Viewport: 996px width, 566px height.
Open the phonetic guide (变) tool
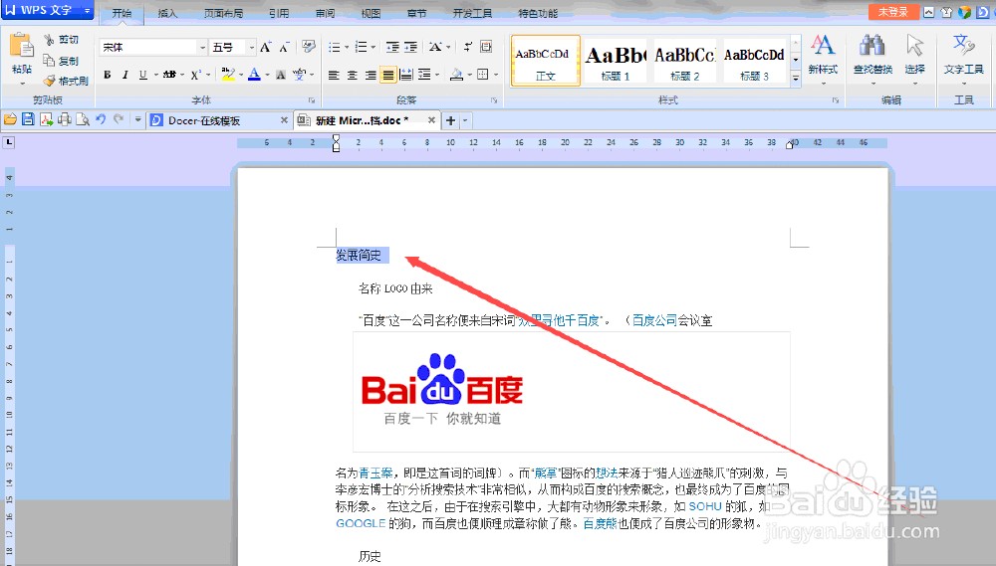pyautogui.click(x=299, y=75)
